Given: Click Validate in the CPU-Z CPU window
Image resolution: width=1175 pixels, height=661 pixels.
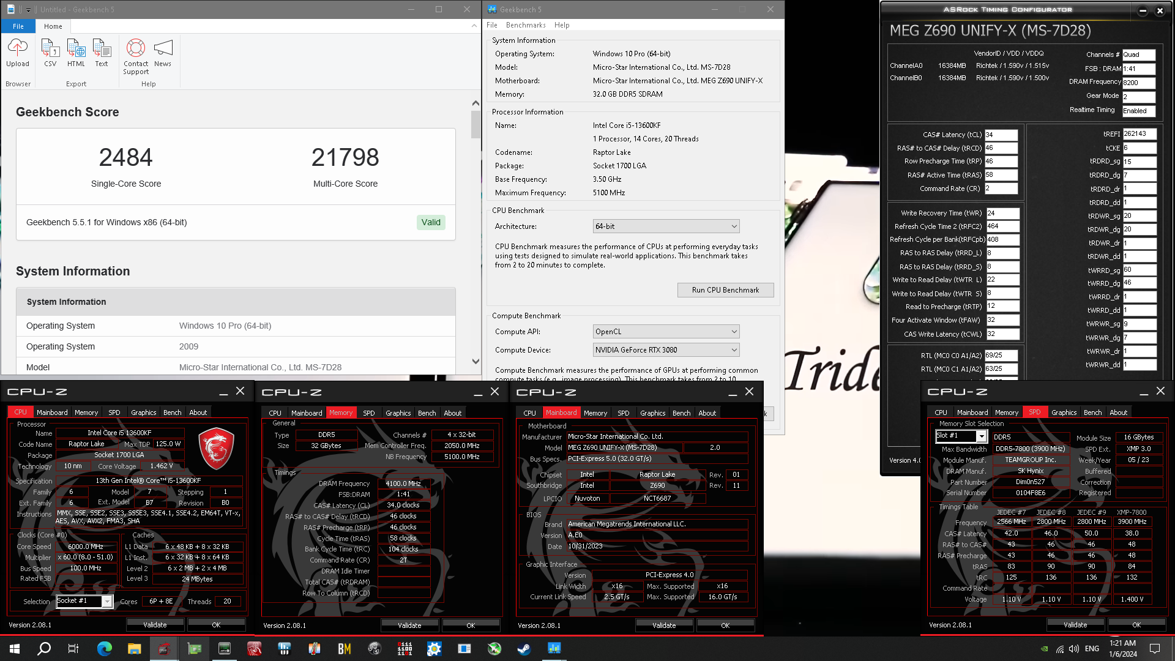Looking at the screenshot, I should 155,625.
